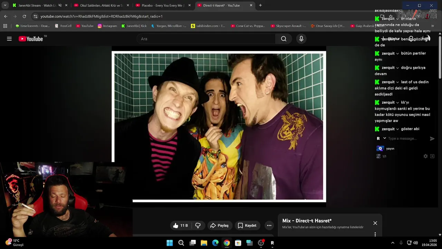Send the chat message with the arrow icon
The image size is (442, 249).
click(432, 138)
